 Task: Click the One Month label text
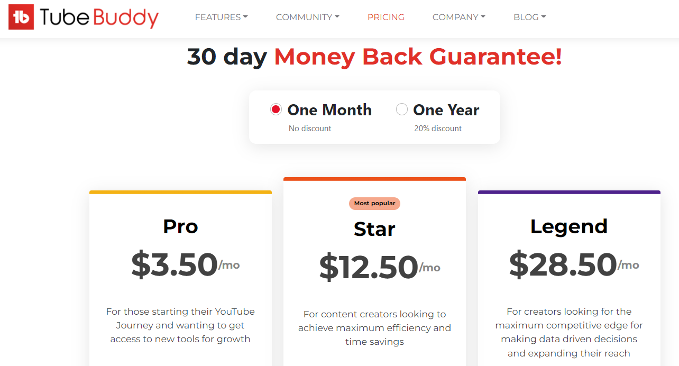point(329,110)
